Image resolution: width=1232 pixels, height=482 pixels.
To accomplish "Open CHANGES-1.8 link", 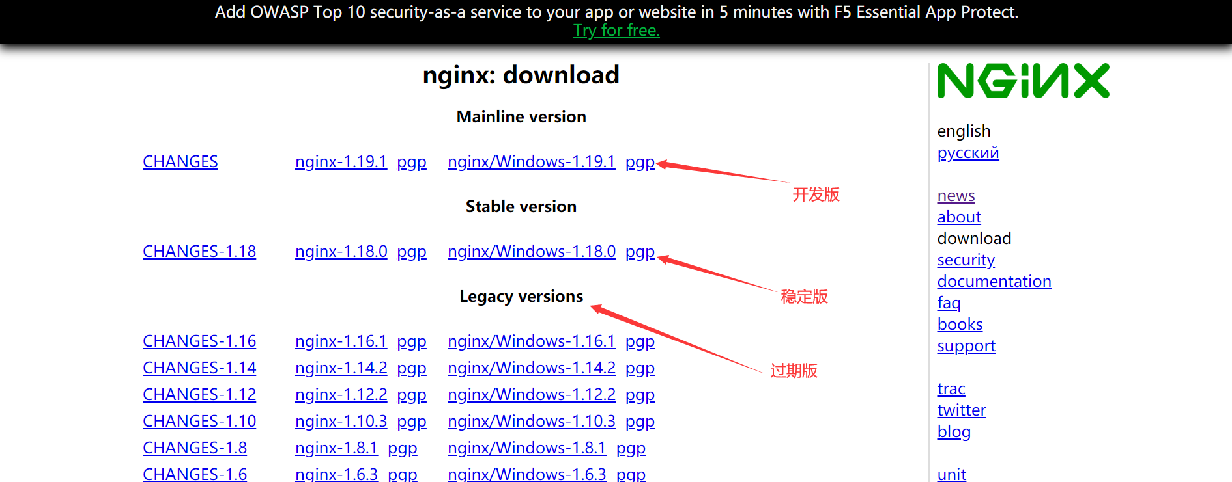I will coord(195,448).
